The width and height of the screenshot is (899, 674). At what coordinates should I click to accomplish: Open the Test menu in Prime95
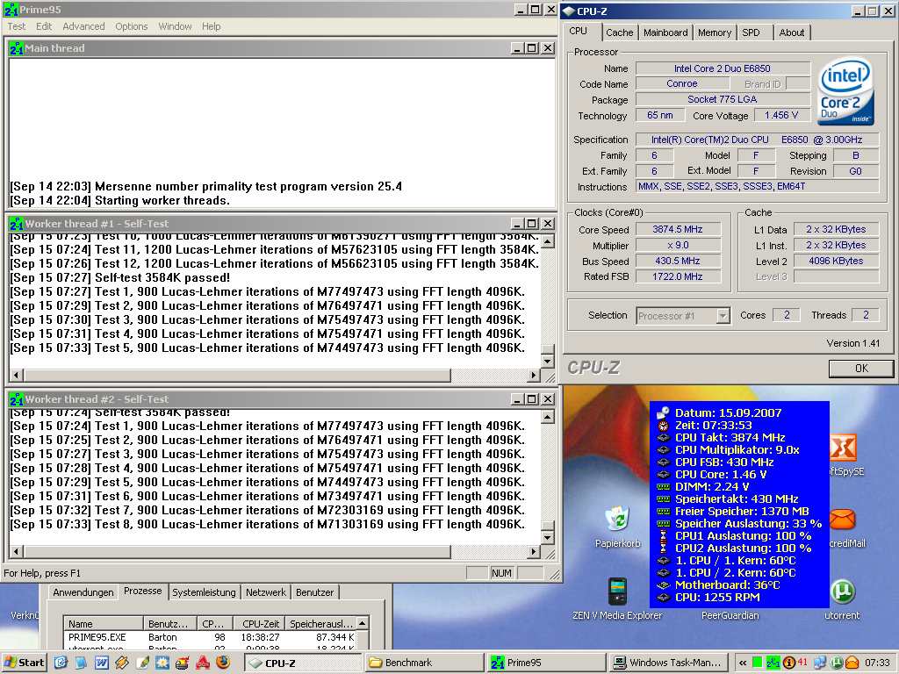tap(16, 26)
